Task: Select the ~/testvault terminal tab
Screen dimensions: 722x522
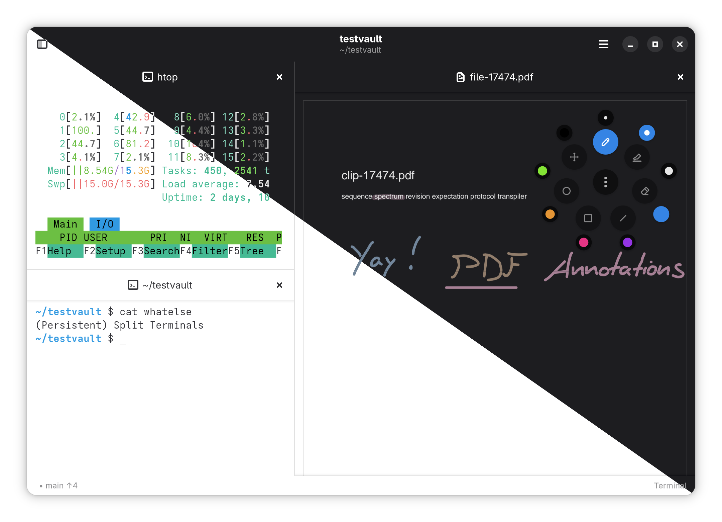Action: (160, 285)
